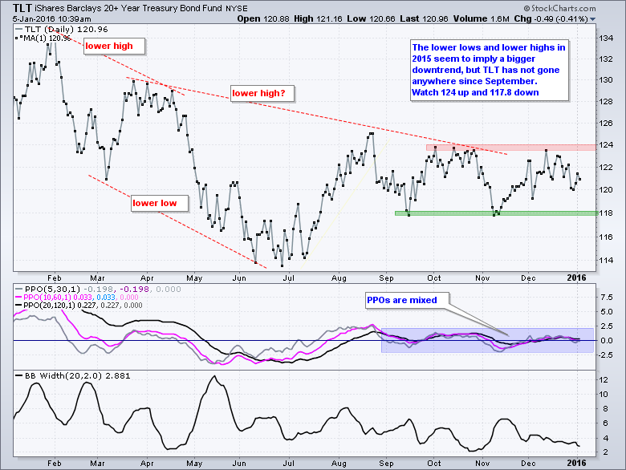Click the top-left 'lower high' annotation box

click(x=111, y=47)
